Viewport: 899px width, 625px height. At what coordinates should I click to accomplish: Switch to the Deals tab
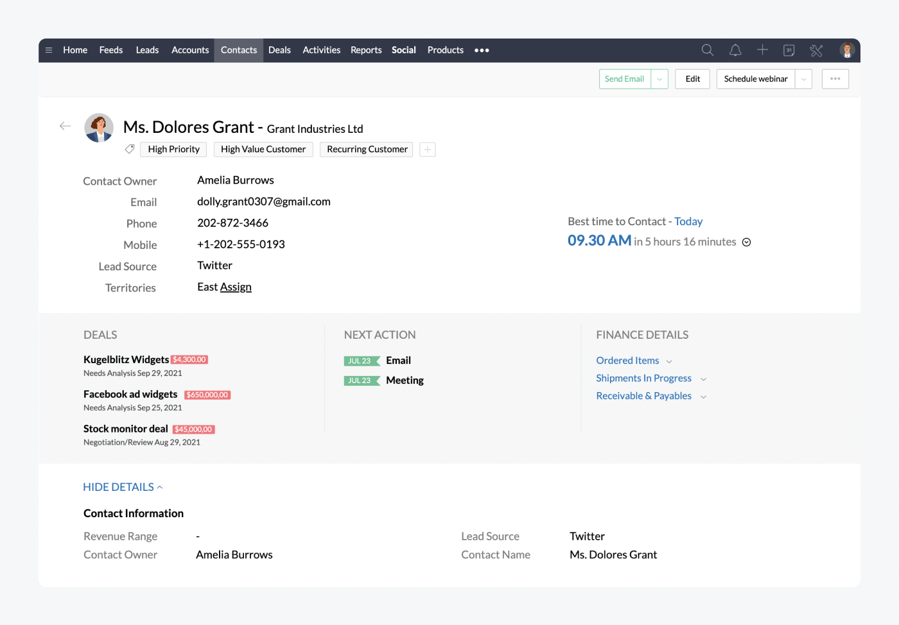click(x=279, y=49)
